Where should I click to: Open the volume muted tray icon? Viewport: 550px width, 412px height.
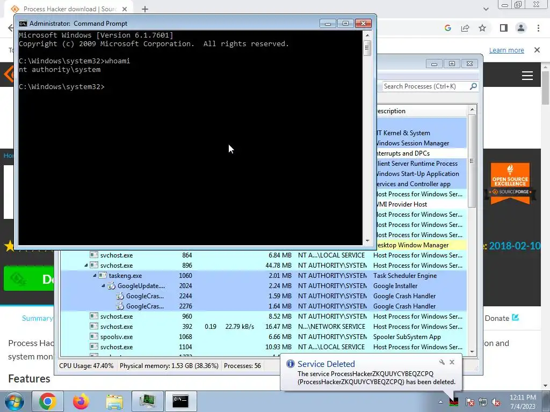pos(496,402)
